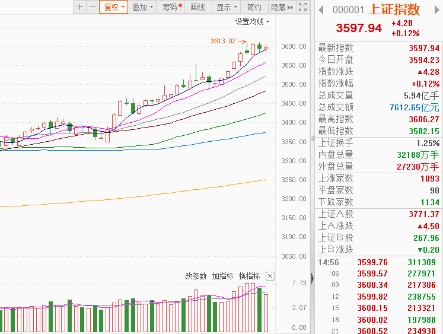Viewport: 443px width, 334px height.
Task: Click the 3613.02 high price label
Action: tap(223, 41)
